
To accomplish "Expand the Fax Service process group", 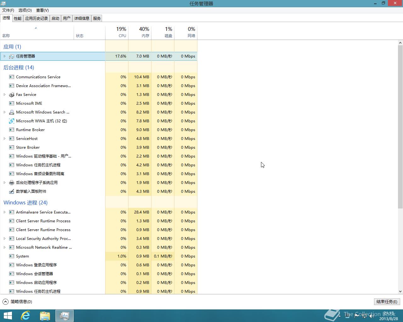I will [x=4, y=95].
